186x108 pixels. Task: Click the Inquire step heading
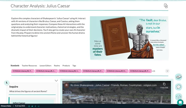point(14,87)
